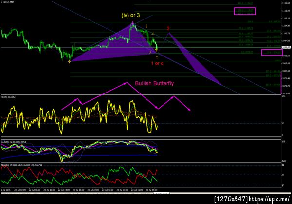Click the "22 Jul 02:00" time axis label
Viewport: 292px width, 204px height.
(20, 190)
